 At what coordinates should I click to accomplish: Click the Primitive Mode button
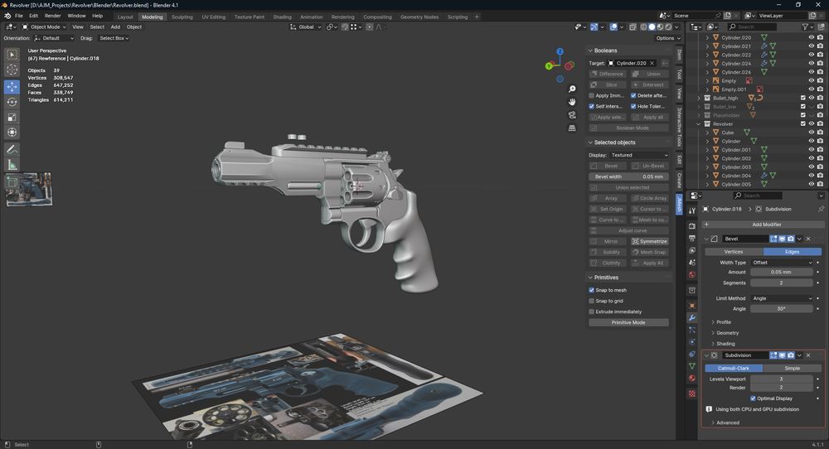pyautogui.click(x=628, y=322)
